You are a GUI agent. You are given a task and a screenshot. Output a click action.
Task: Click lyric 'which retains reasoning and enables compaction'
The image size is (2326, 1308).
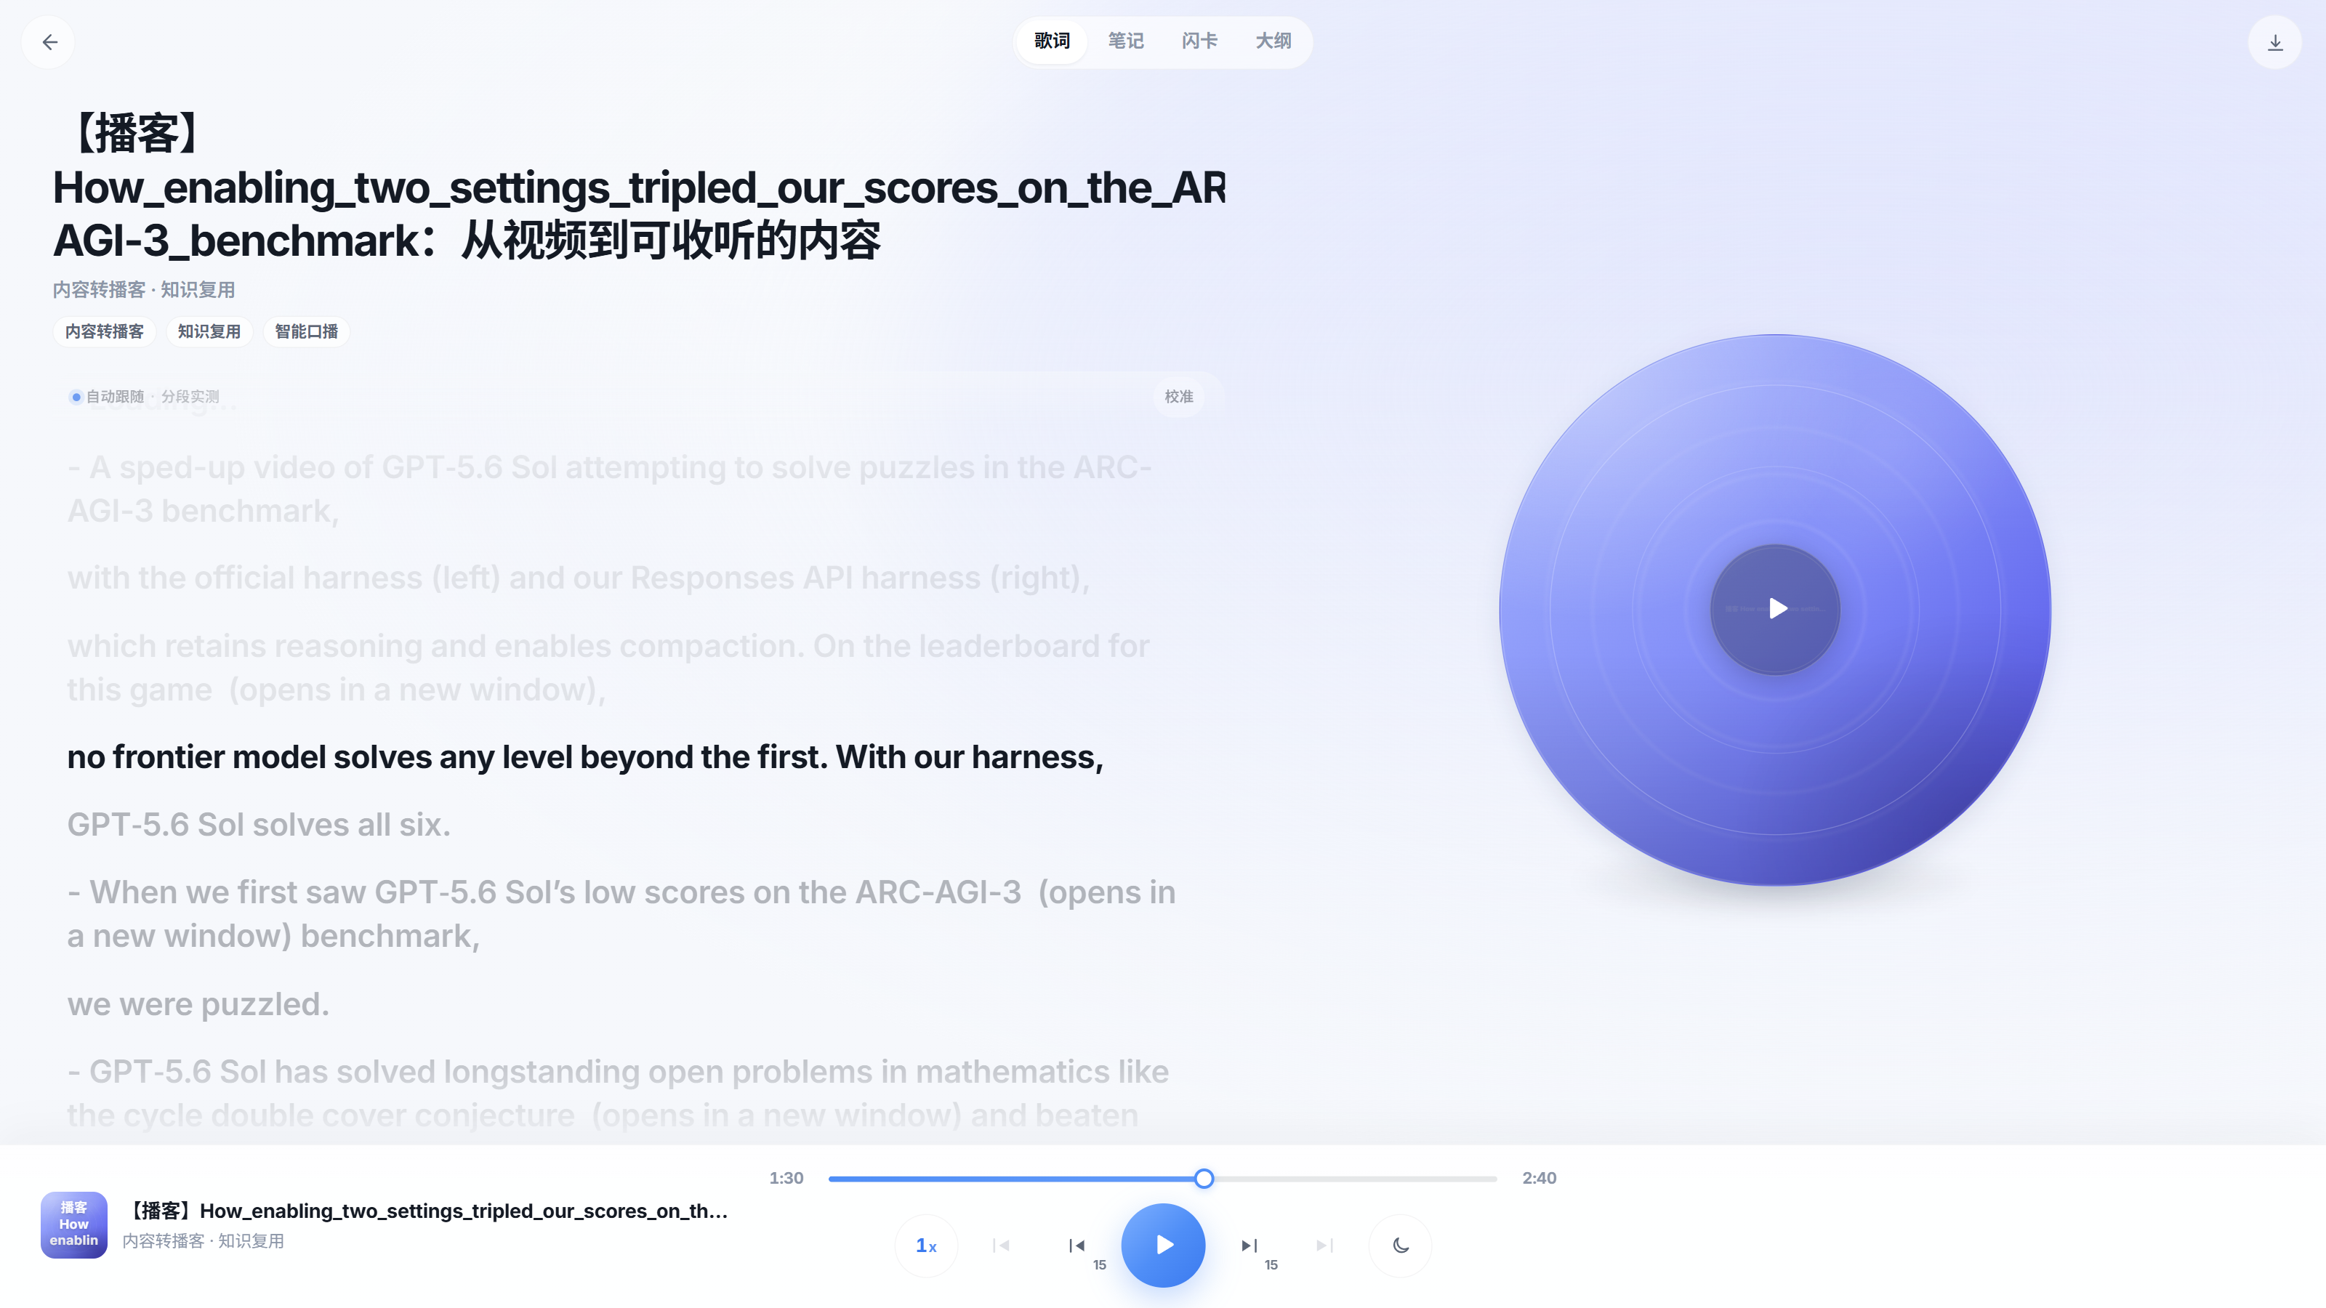(608, 668)
